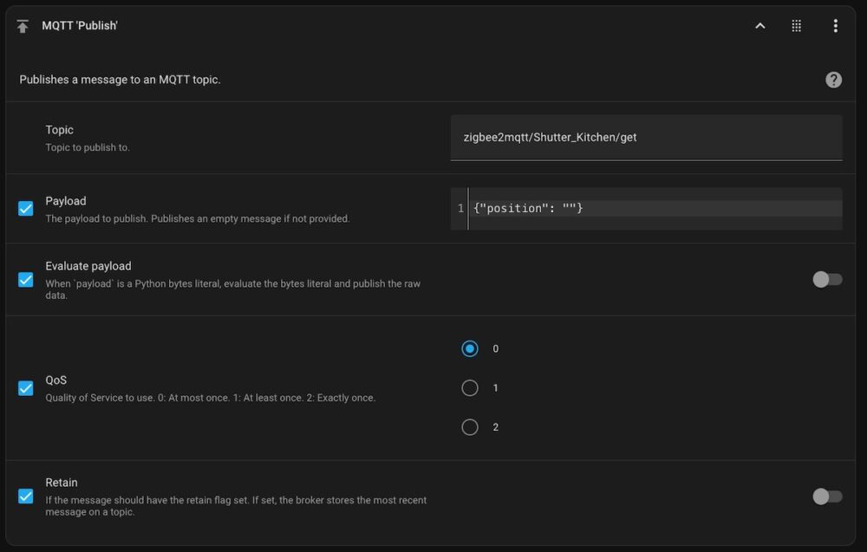Click the MQTT 'Publish' header title
867x552 pixels.
[80, 26]
